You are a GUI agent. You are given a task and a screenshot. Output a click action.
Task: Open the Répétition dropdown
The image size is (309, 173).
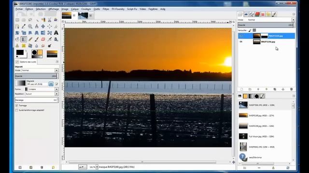point(42,94)
